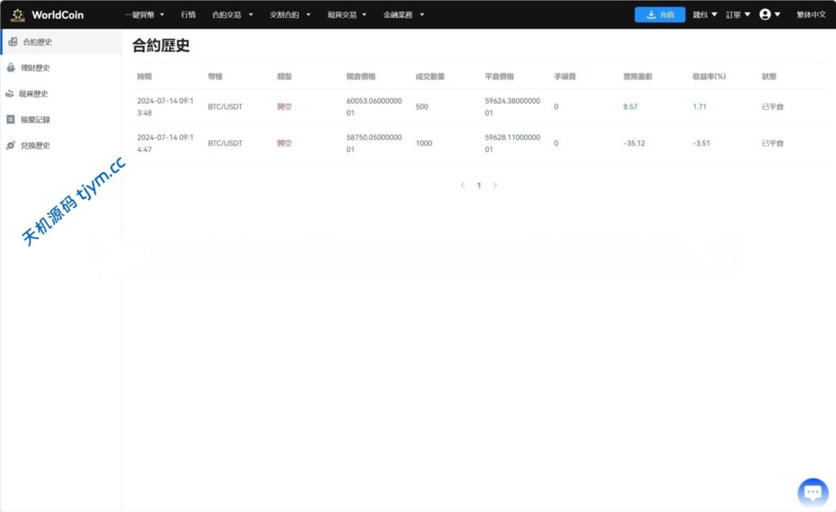Open the live chat support bubble
Viewport: 836px width, 512px height.
point(812,492)
